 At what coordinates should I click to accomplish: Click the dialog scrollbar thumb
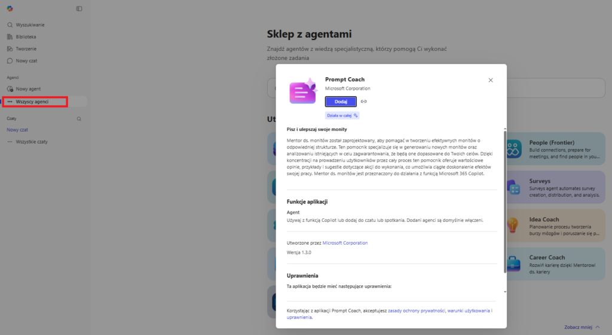(504, 202)
